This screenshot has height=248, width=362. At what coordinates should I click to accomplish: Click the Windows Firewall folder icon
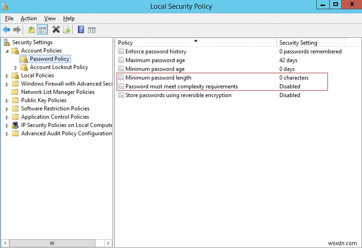point(15,84)
